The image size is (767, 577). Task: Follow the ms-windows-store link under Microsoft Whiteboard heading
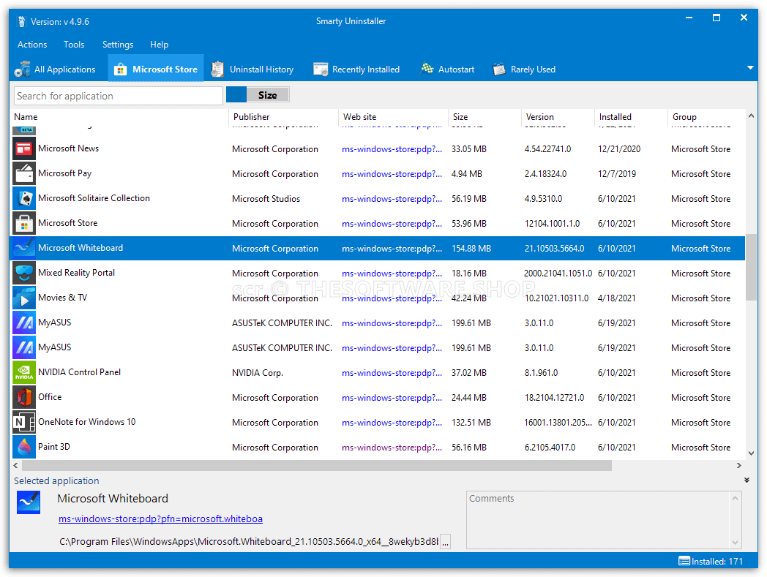(160, 518)
